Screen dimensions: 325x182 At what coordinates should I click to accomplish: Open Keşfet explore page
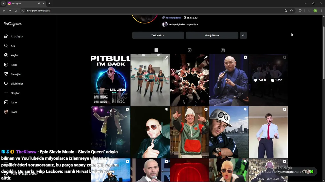point(14,55)
